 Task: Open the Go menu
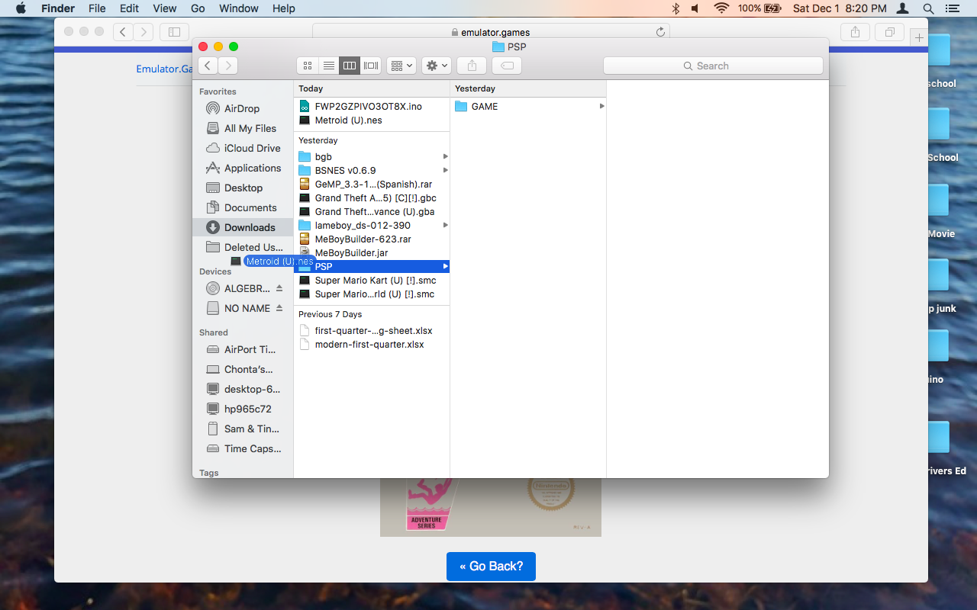(198, 8)
